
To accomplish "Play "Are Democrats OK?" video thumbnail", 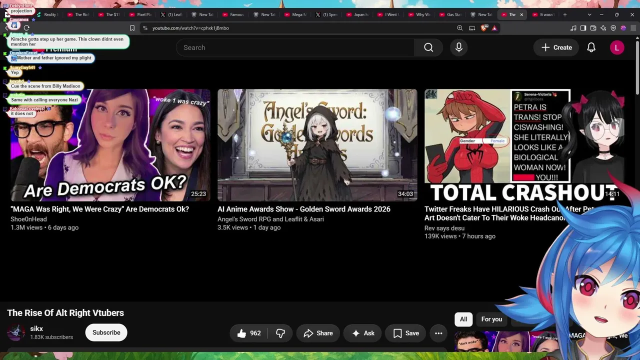I will [110, 145].
